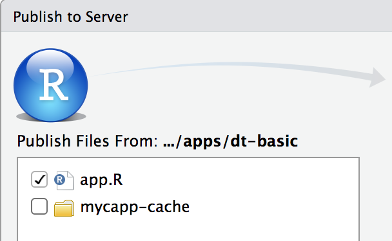Click the Publish Files From label
This screenshot has height=241, width=392.
[x=88, y=141]
